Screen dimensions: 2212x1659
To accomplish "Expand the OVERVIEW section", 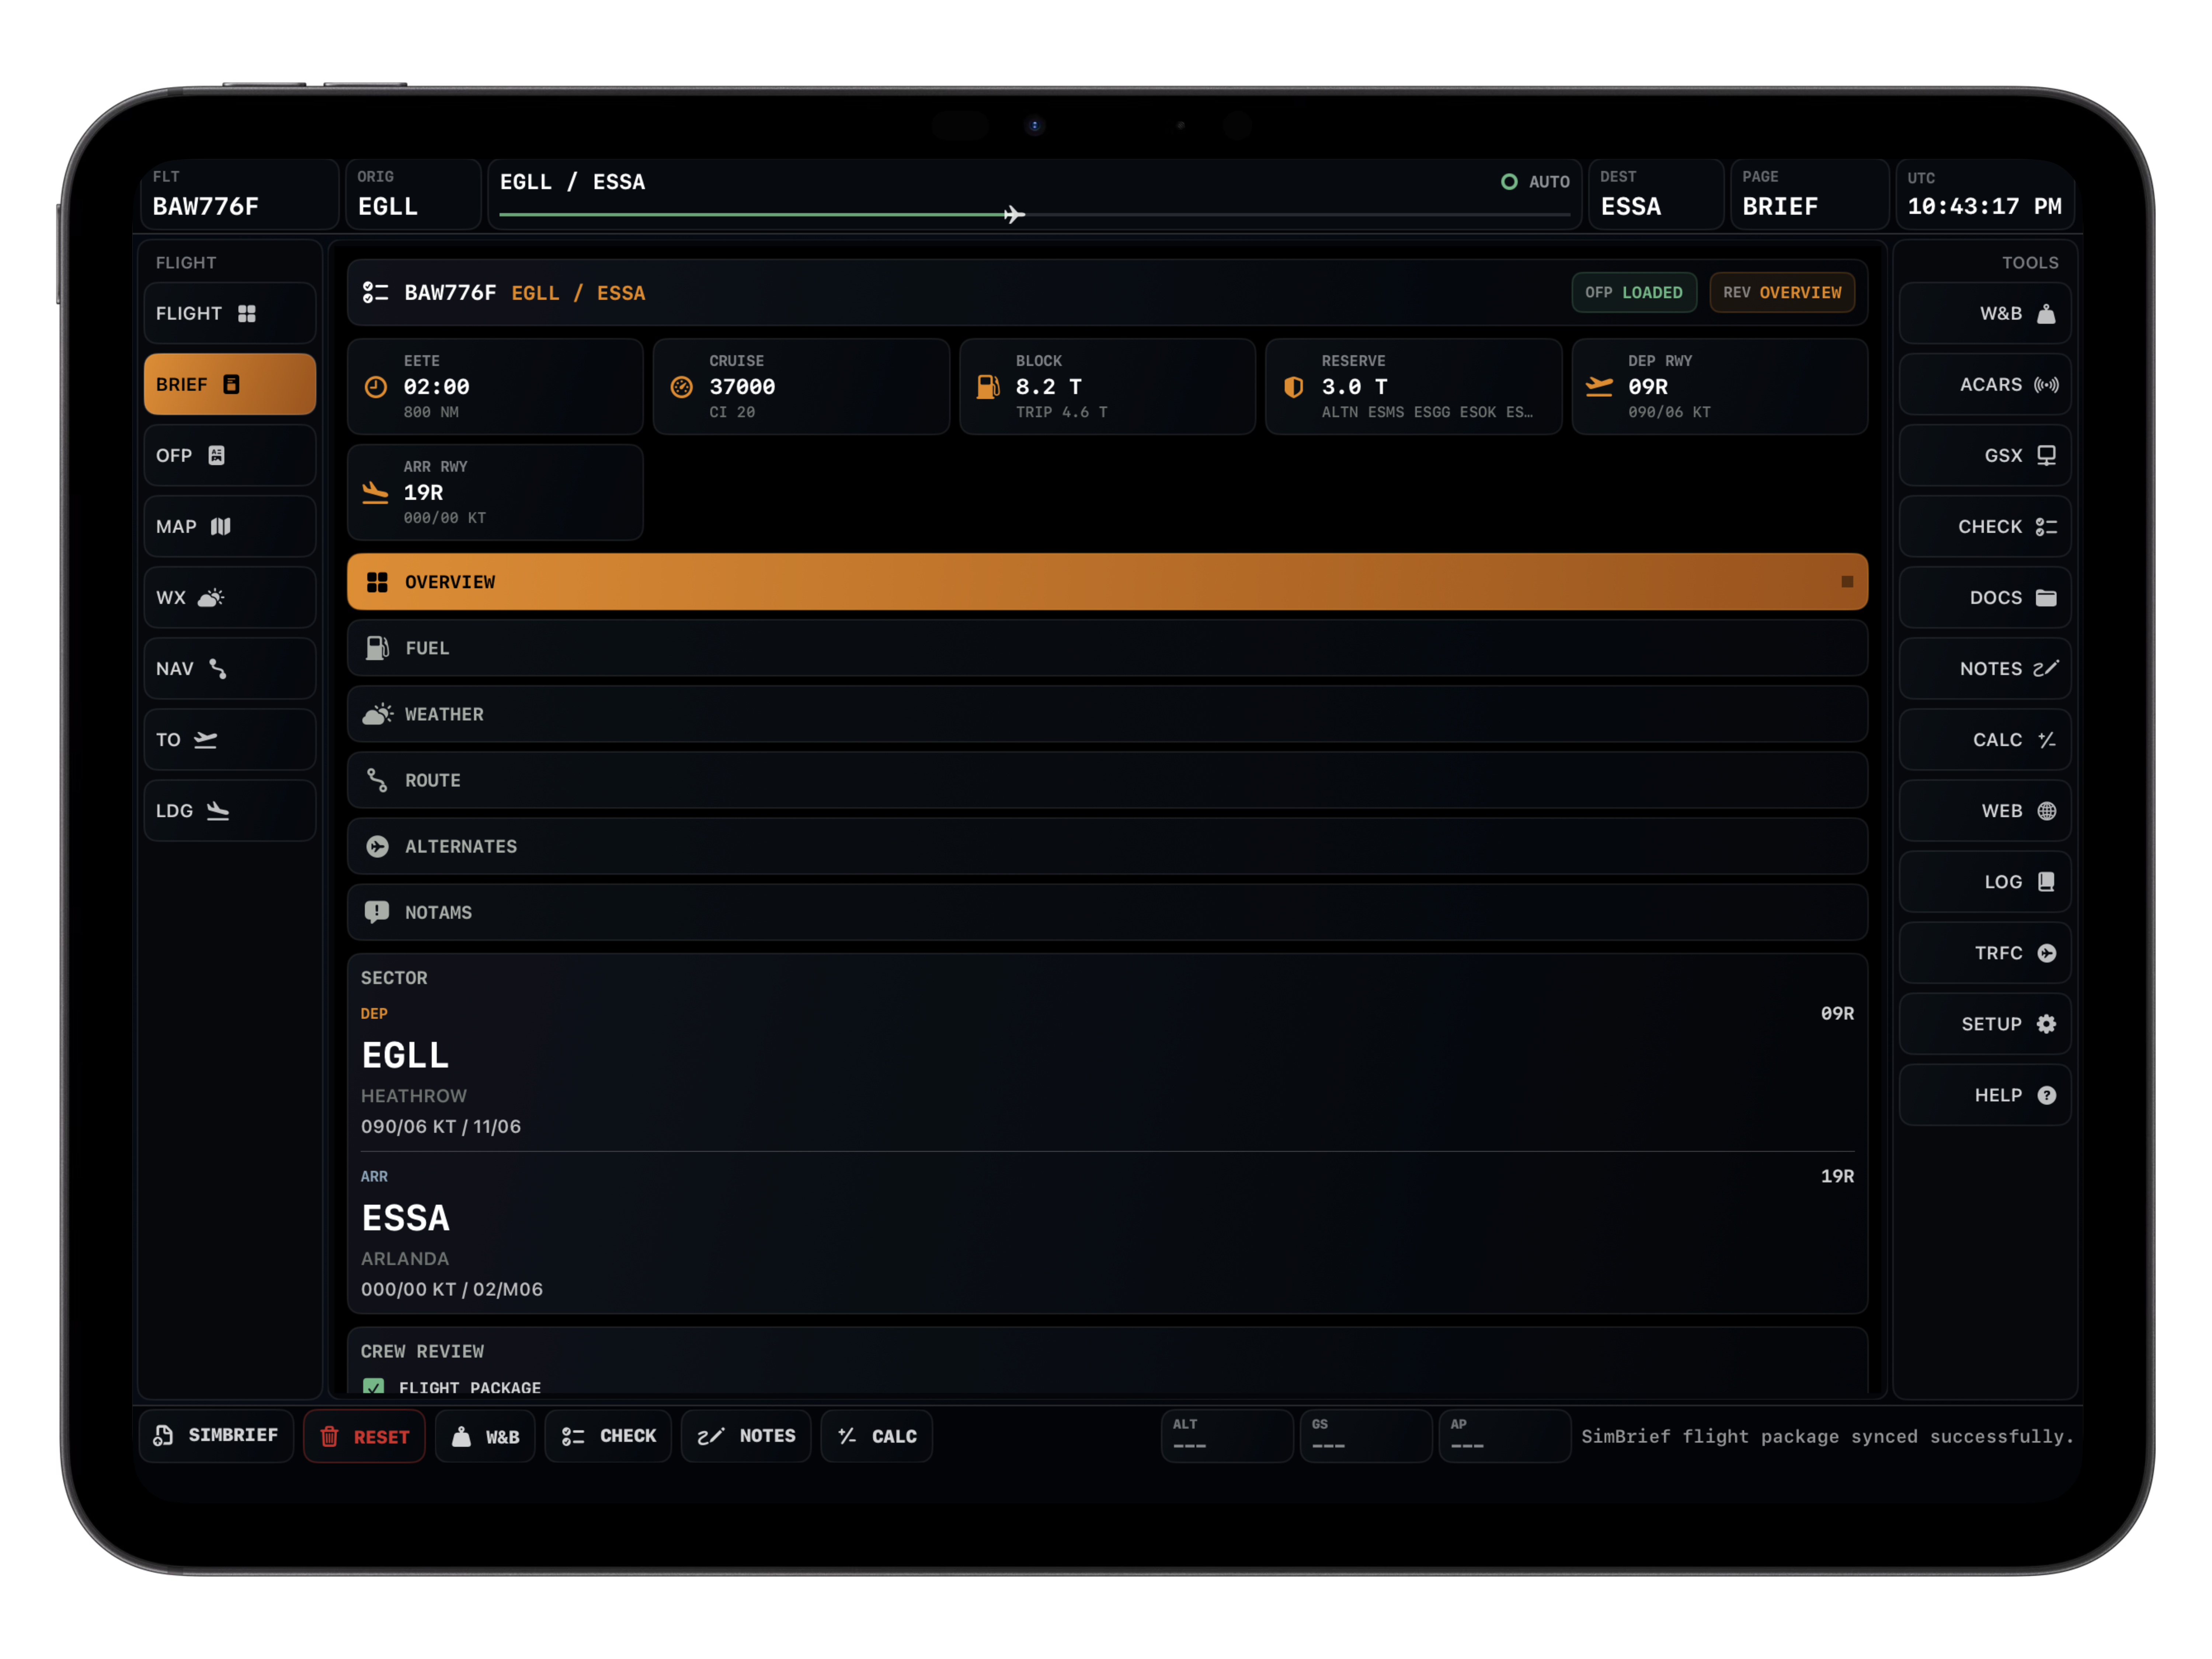I will coord(1107,582).
